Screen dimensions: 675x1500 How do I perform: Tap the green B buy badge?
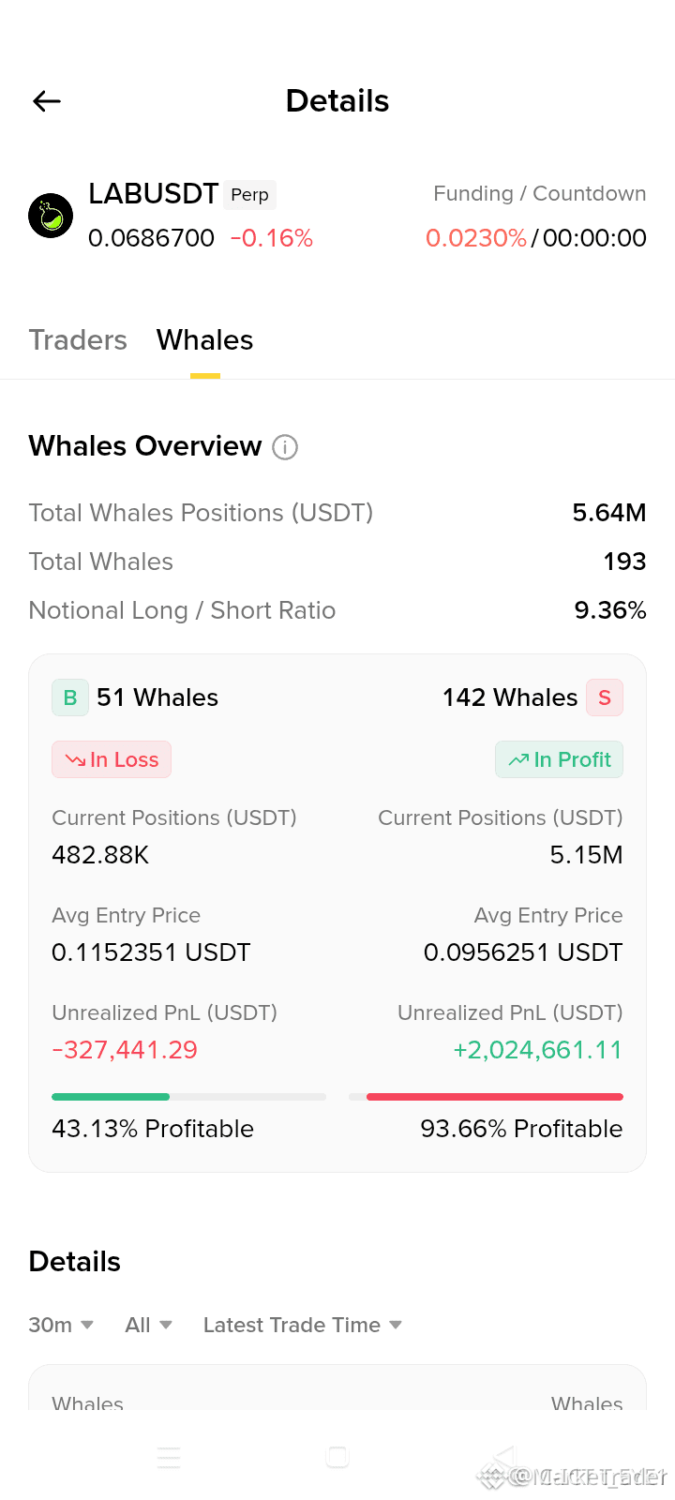[70, 697]
